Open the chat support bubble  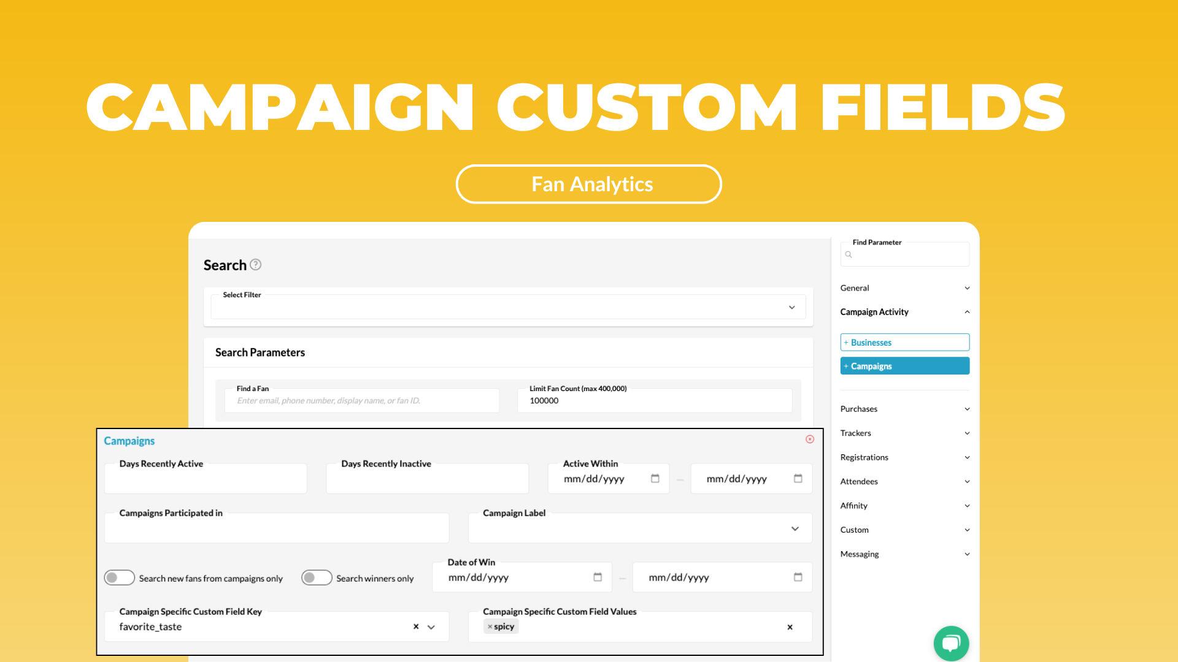pyautogui.click(x=951, y=644)
